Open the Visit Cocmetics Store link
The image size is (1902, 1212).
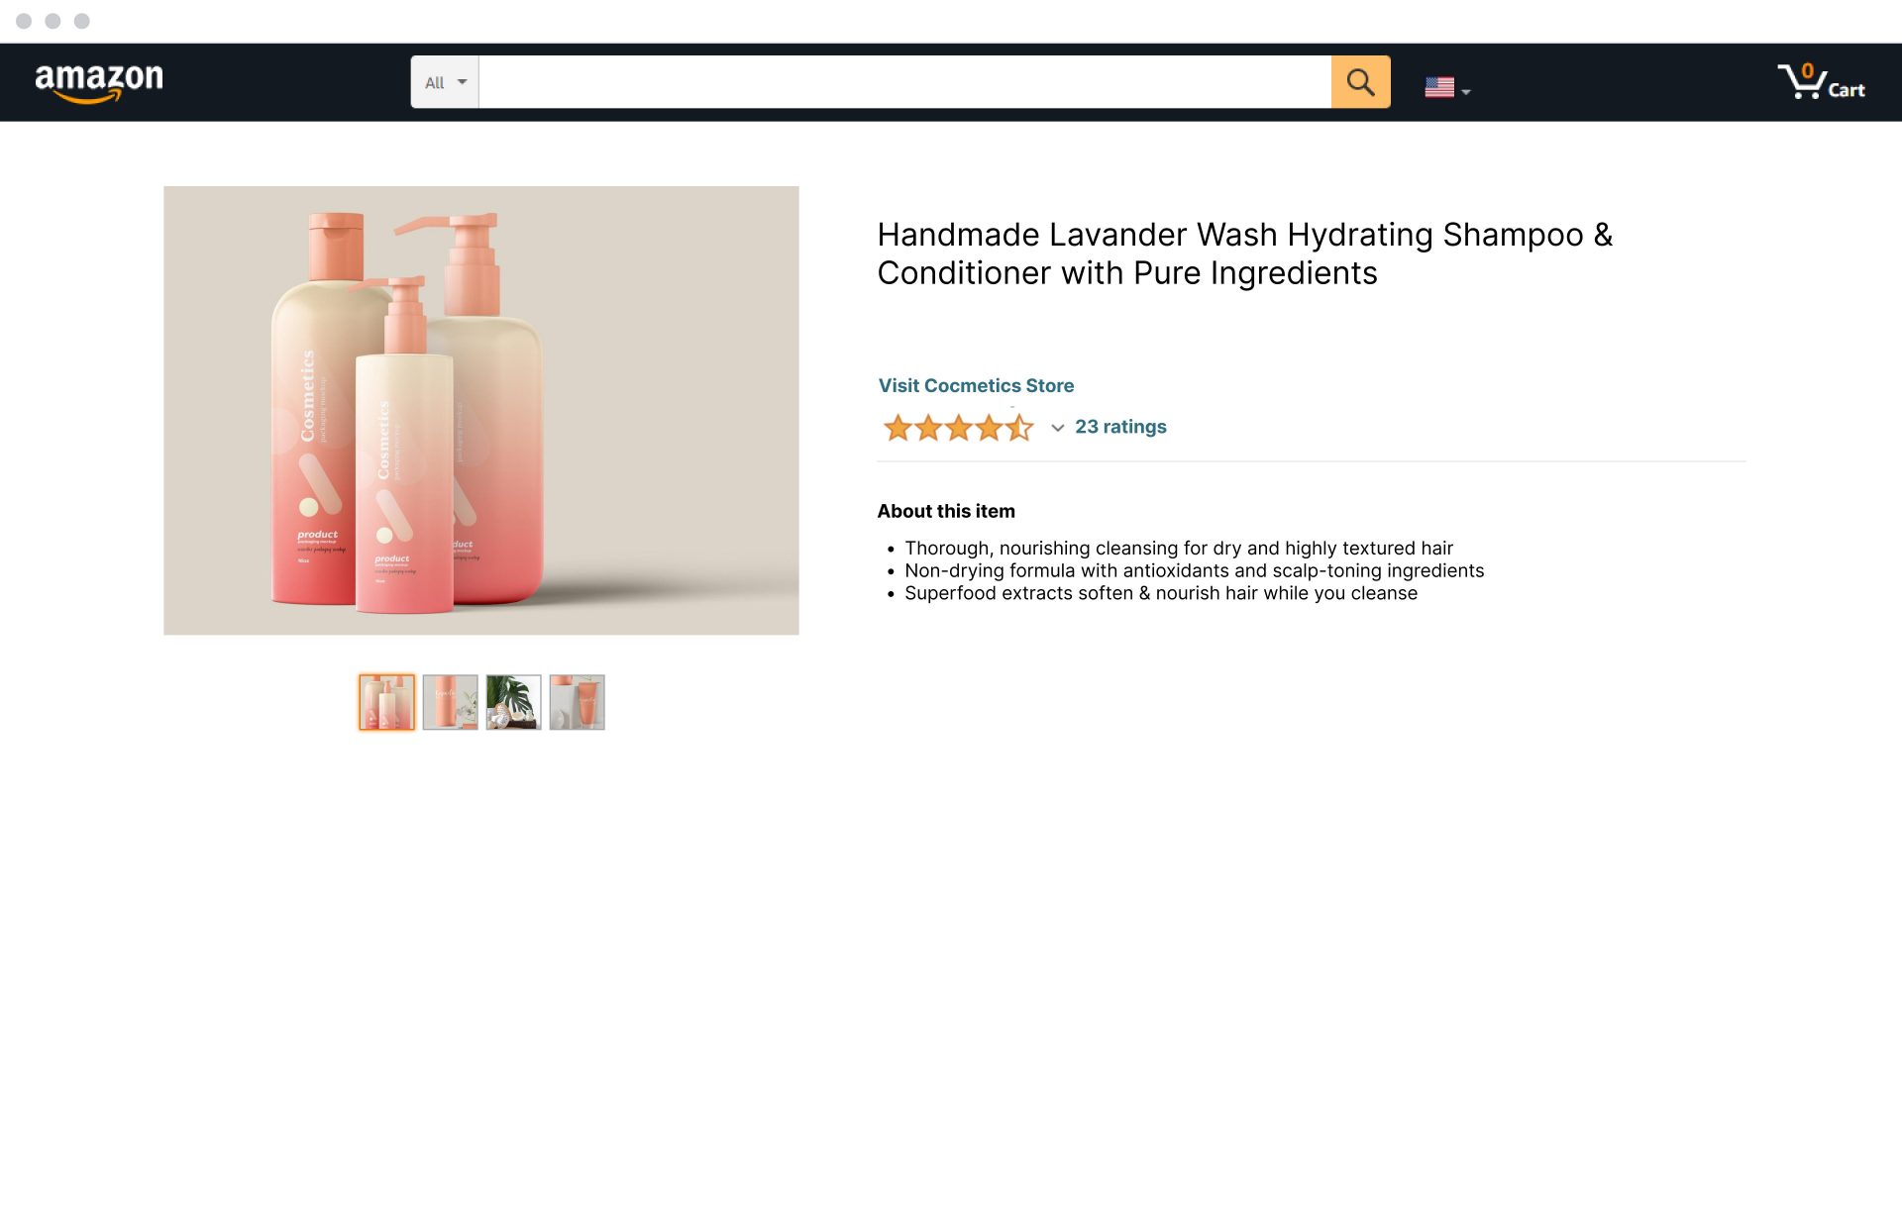(x=976, y=385)
